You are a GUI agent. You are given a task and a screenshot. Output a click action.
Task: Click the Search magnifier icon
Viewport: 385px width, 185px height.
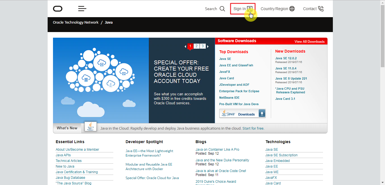pos(222,9)
